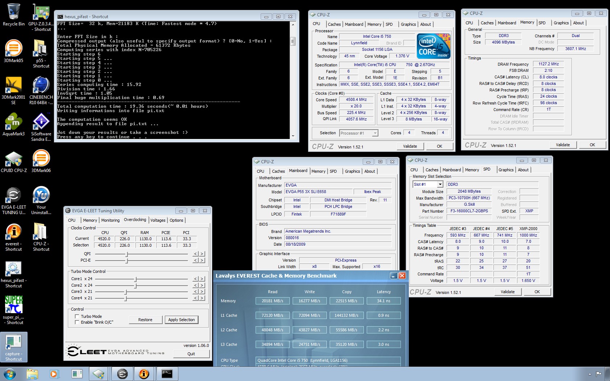Click the EVEREST Memory Read value 20181 MB/s
610x381 pixels.
272,301
